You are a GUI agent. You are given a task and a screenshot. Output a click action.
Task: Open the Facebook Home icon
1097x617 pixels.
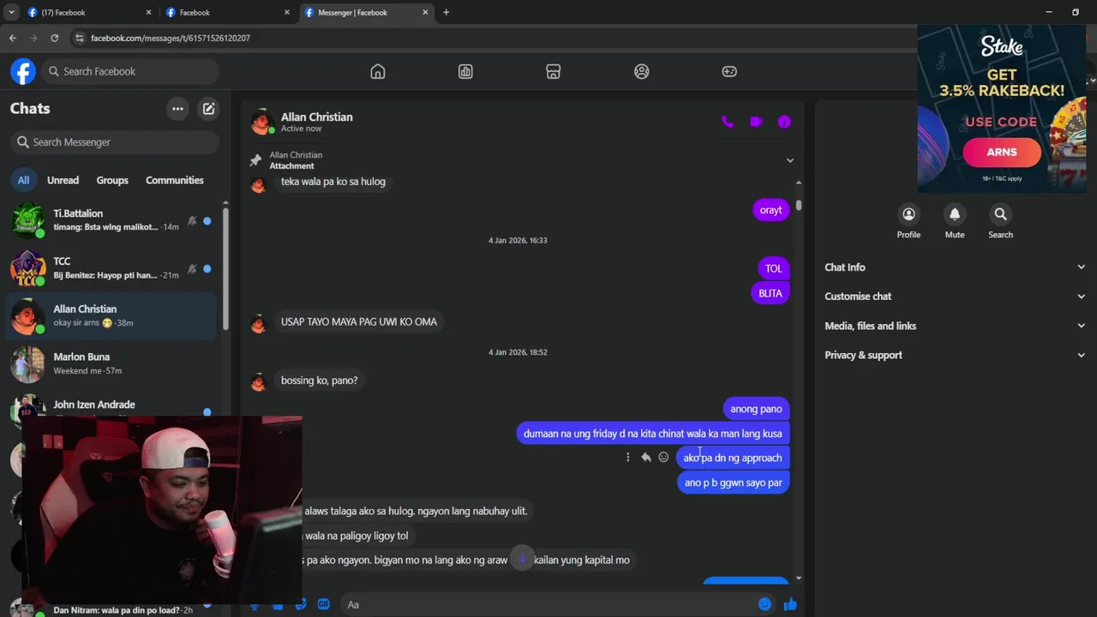coord(378,72)
